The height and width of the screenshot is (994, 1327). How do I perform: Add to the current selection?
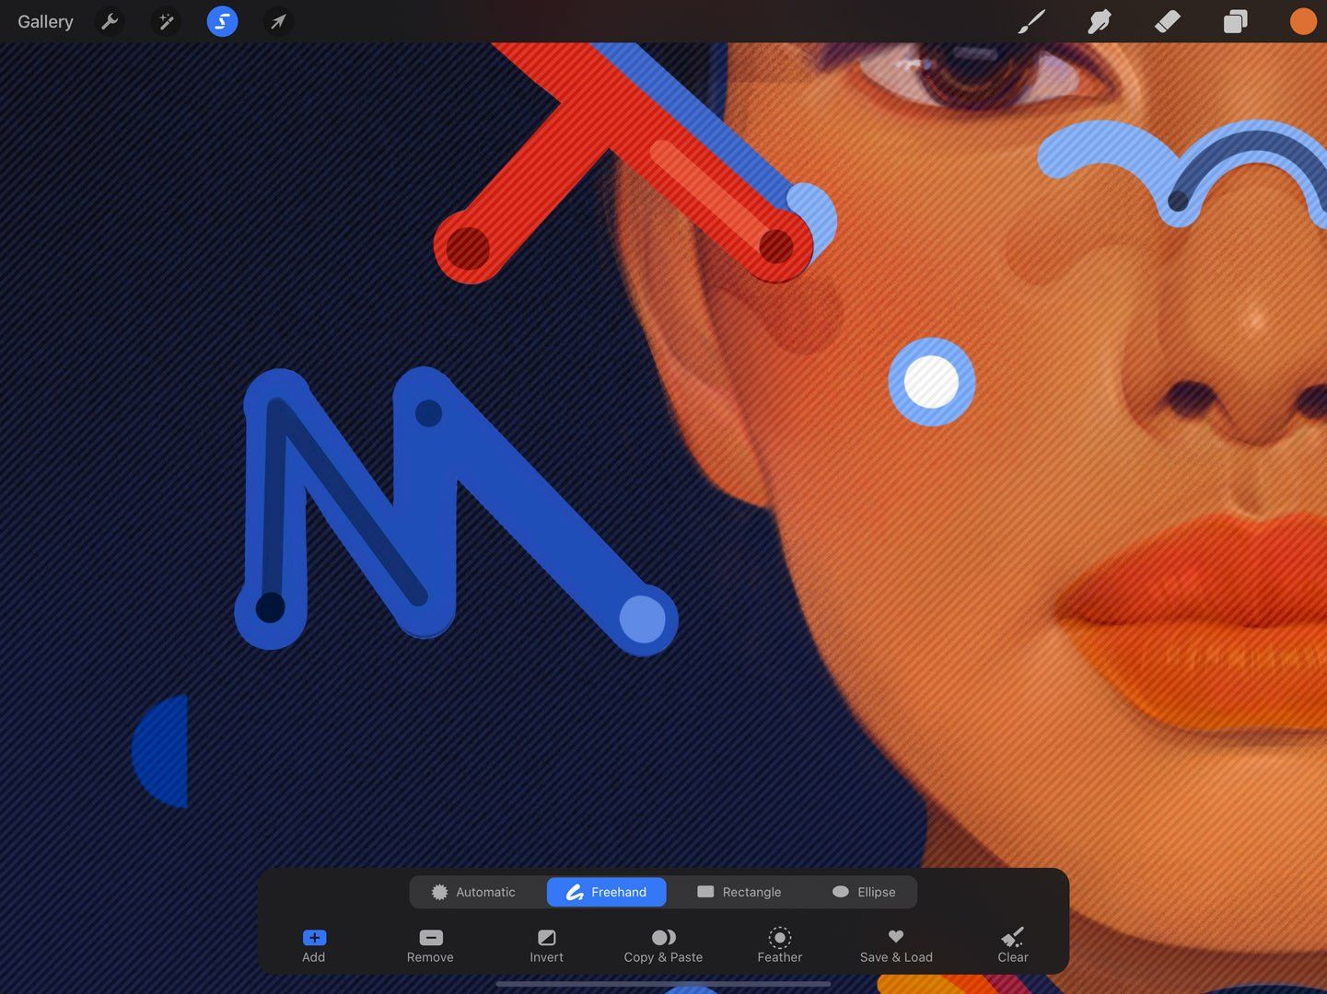coord(313,945)
